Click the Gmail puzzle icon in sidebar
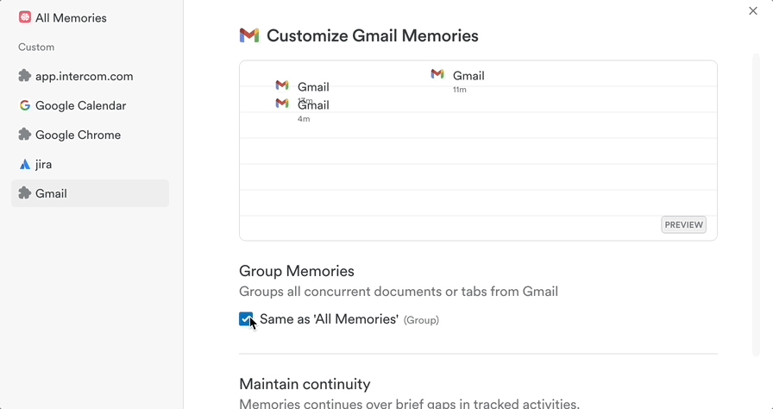This screenshot has height=409, width=773. (x=25, y=193)
